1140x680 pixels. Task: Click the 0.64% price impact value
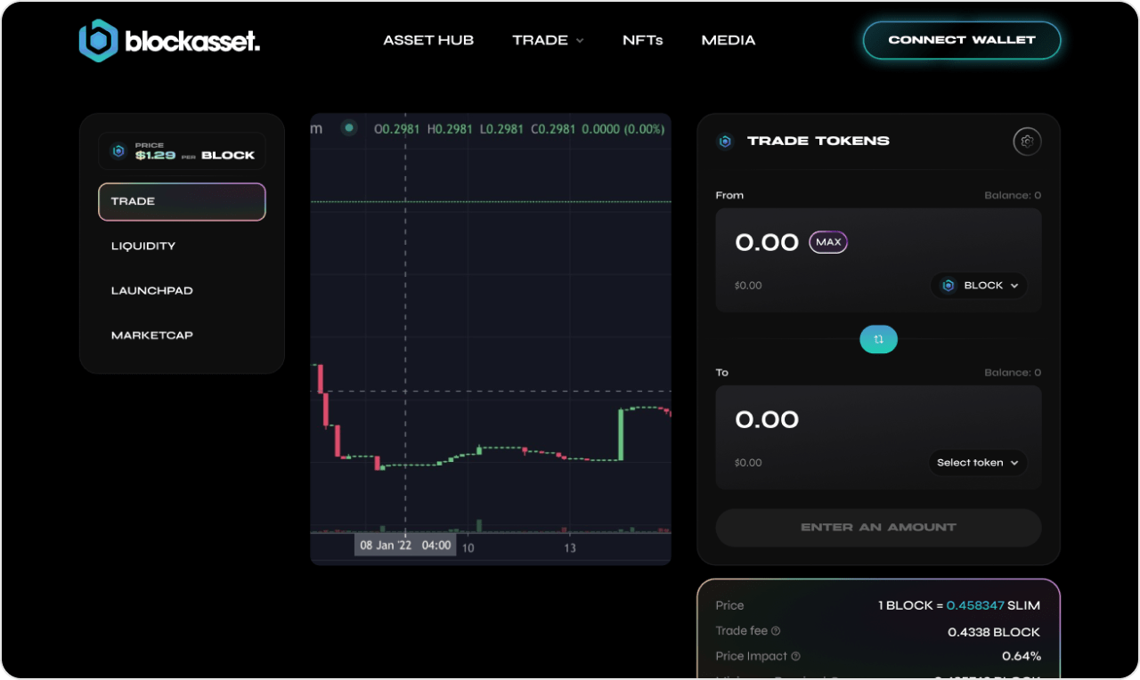click(1022, 657)
